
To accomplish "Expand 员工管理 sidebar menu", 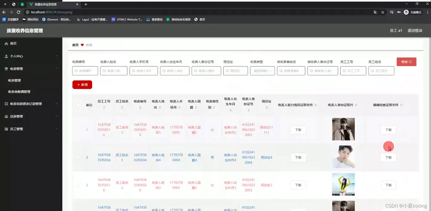I will pyautogui.click(x=56, y=129).
